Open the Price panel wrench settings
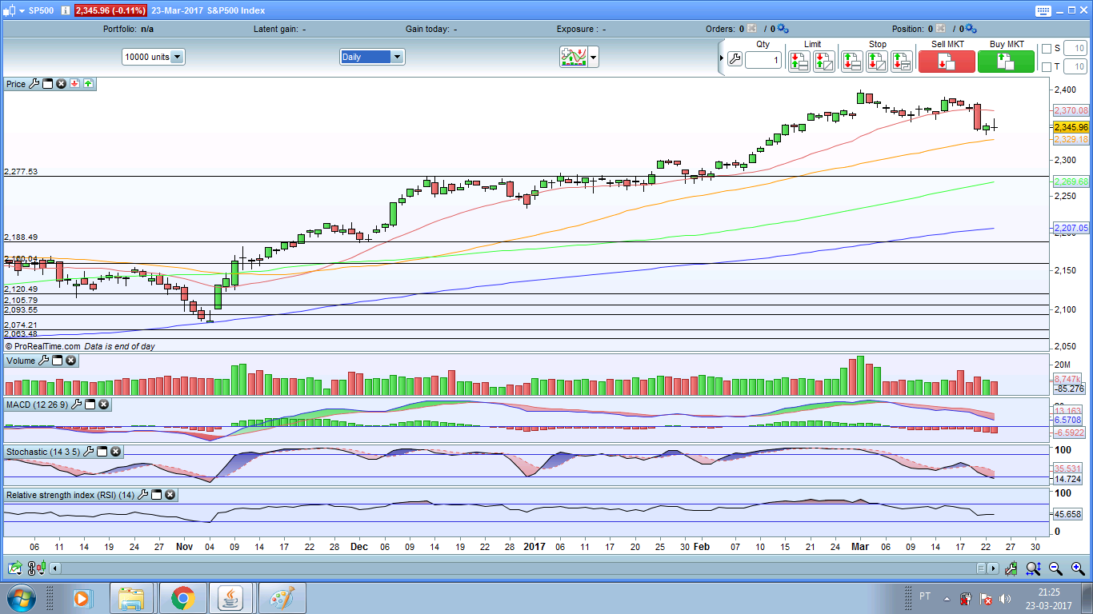Image resolution: width=1093 pixels, height=614 pixels. 34,84
